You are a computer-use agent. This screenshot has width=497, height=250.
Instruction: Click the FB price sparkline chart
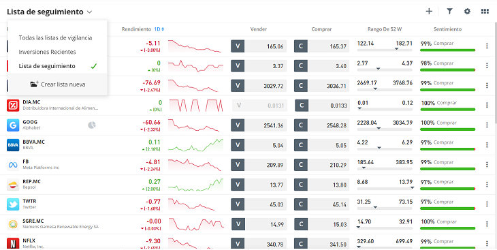(x=195, y=165)
